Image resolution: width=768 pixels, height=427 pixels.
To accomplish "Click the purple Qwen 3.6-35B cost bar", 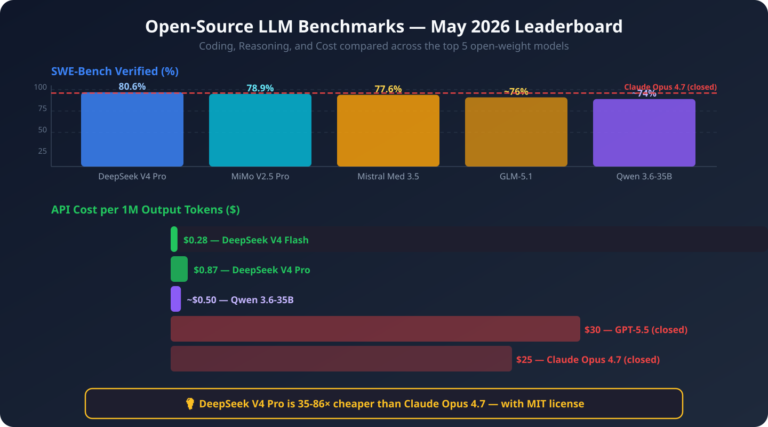I will click(176, 299).
